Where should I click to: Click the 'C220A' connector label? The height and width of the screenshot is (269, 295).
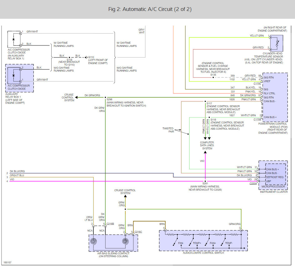tap(253, 183)
